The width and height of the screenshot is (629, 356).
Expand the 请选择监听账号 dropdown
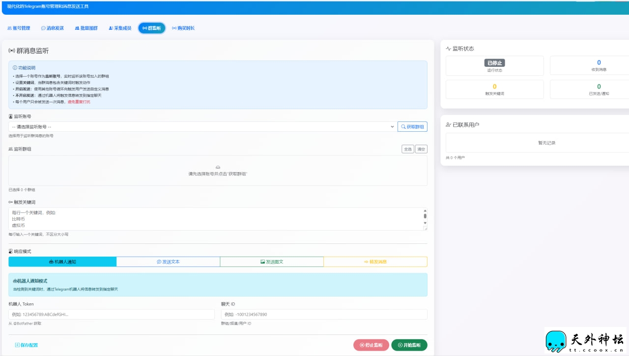coord(202,127)
